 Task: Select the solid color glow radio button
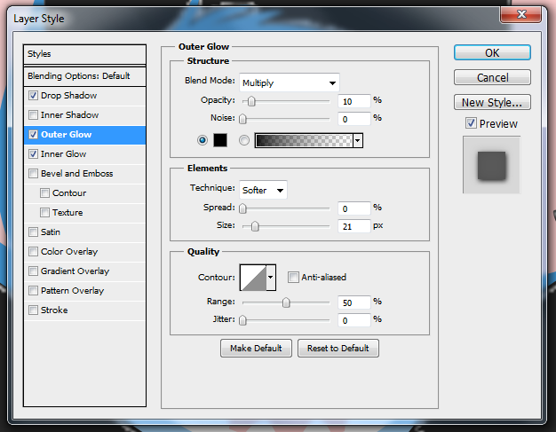(203, 140)
